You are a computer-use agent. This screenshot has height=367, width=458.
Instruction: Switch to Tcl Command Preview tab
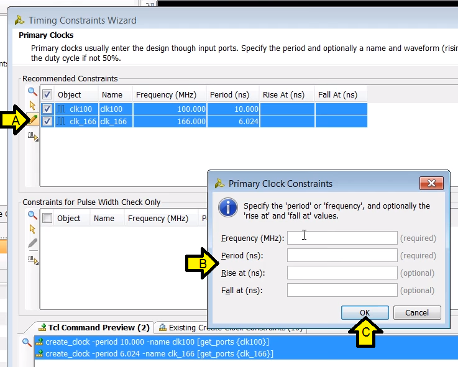(x=93, y=327)
